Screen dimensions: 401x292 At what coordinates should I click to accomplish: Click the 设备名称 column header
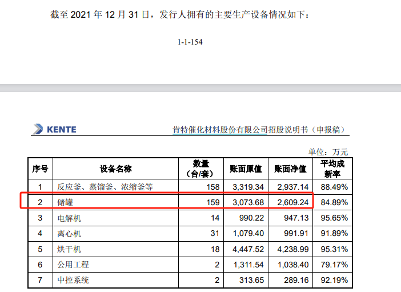click(x=116, y=169)
